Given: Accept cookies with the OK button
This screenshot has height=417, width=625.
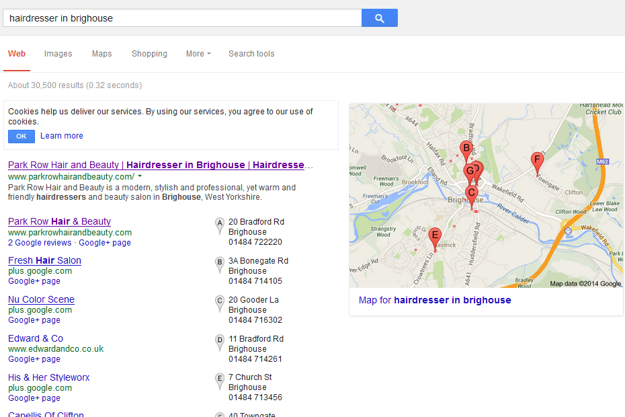Looking at the screenshot, I should click(x=22, y=137).
